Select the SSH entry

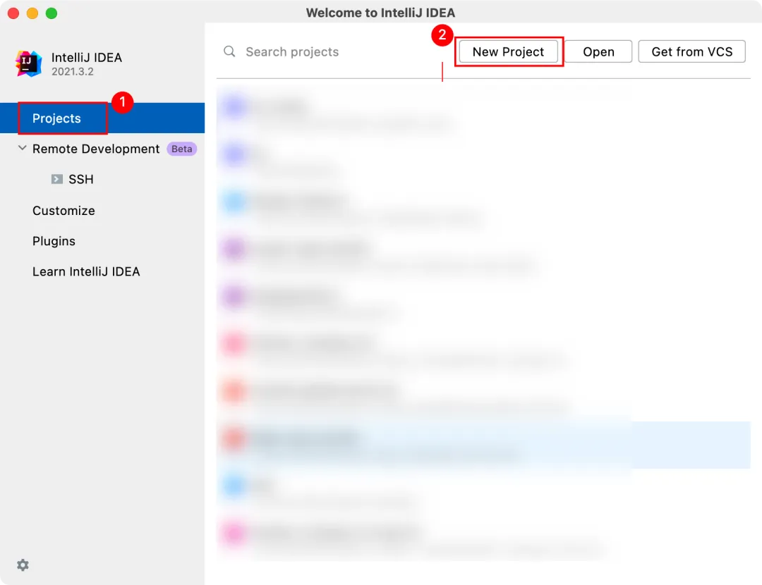(80, 179)
